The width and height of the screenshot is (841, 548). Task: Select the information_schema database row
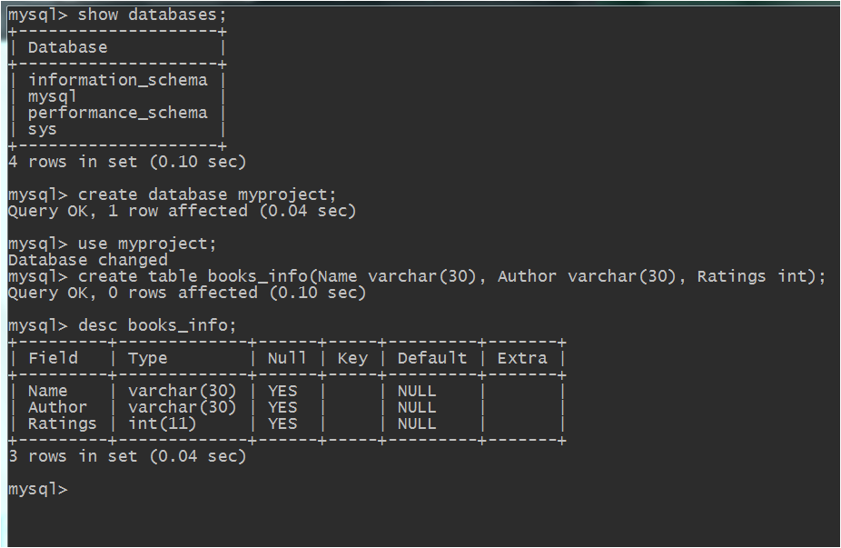pyautogui.click(x=117, y=80)
